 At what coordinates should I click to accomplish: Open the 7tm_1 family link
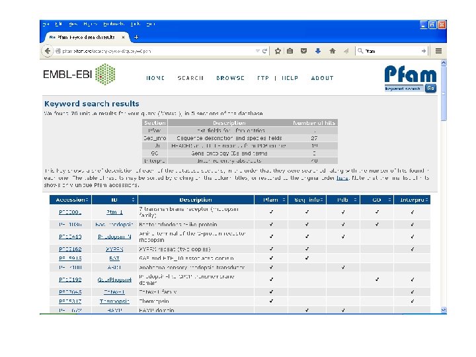[x=114, y=212]
